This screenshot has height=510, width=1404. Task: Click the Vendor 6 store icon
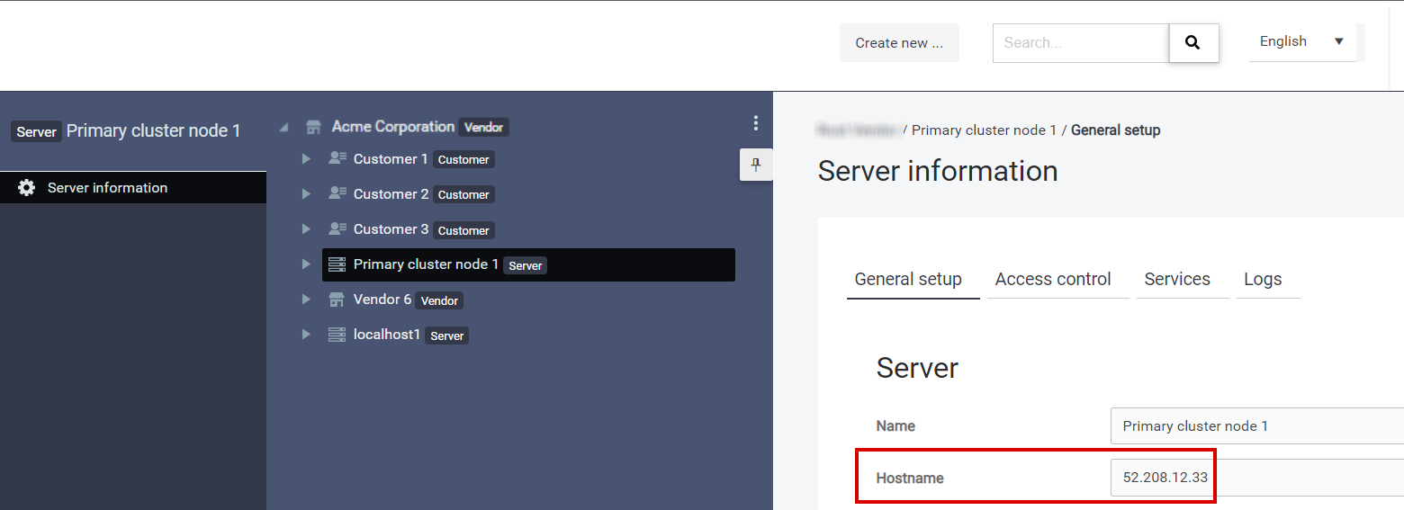(337, 300)
